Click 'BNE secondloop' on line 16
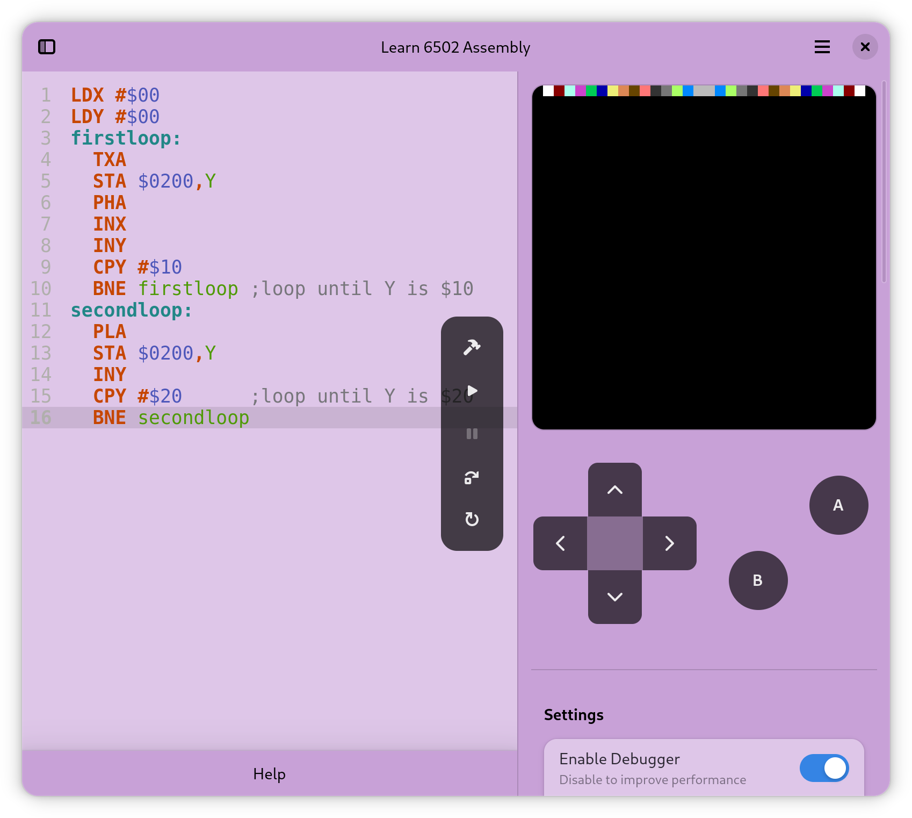Viewport: 912px width, 818px height. 171,418
